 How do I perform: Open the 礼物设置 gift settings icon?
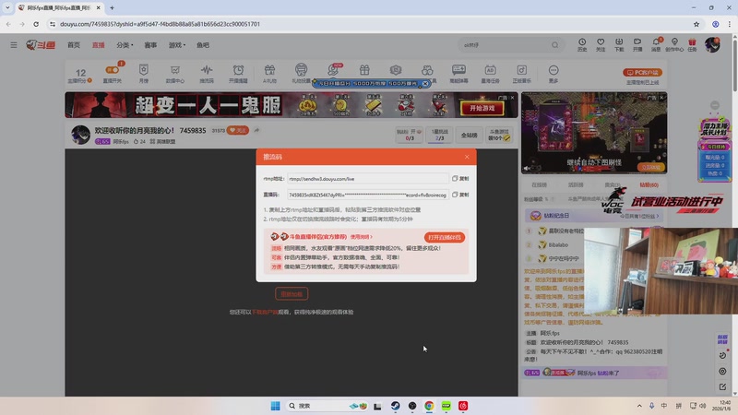pos(302,74)
